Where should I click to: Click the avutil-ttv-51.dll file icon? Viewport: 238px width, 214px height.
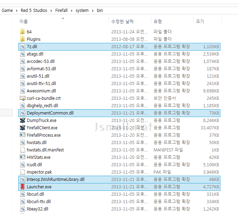[x=23, y=83]
